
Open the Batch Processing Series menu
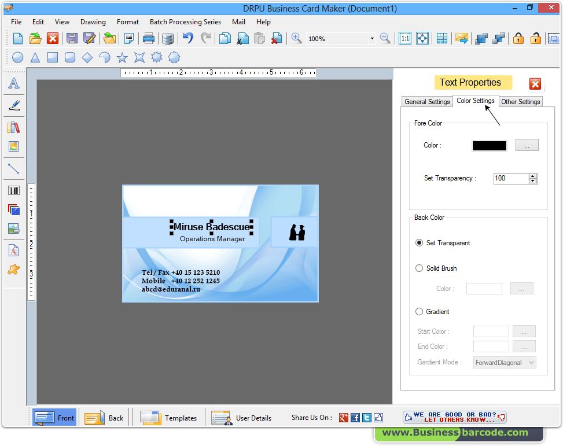pyautogui.click(x=185, y=22)
